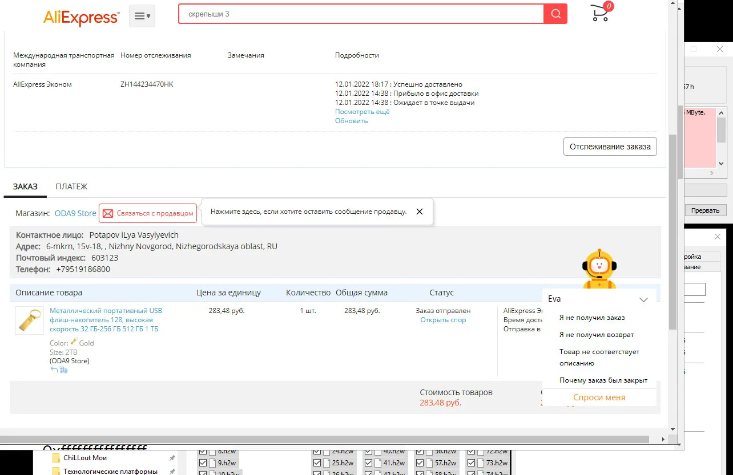Image resolution: width=733 pixels, height=475 pixels.
Task: Click the file icon of 9.h2w
Action: 212,463
